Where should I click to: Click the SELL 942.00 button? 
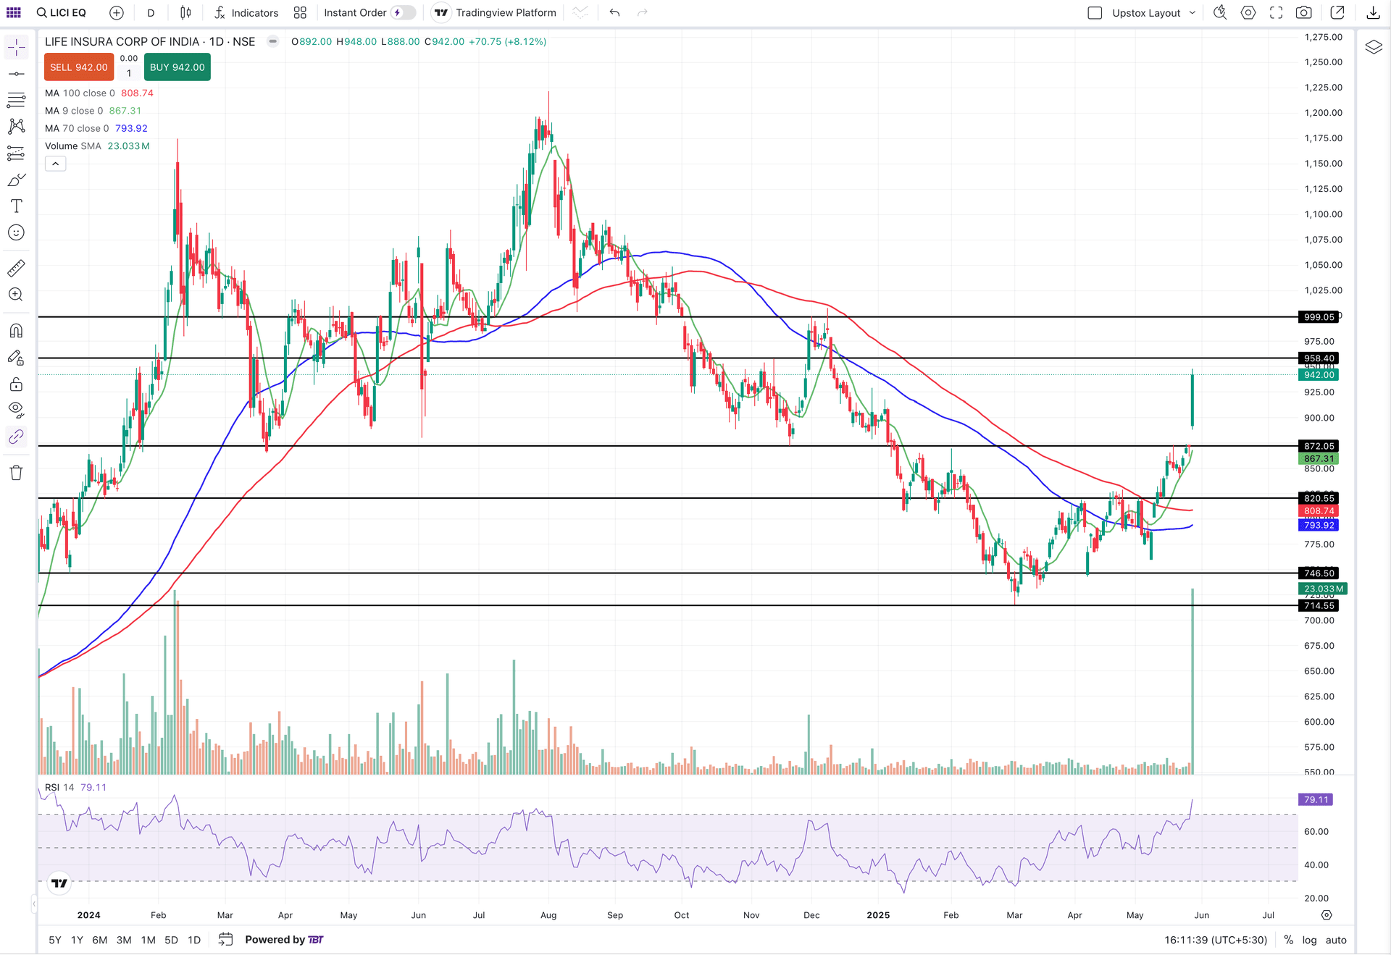tap(79, 67)
